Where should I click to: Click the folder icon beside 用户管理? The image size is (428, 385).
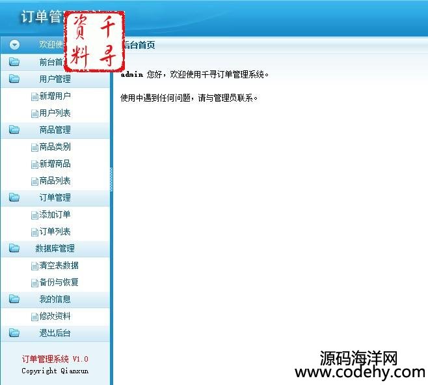14,79
